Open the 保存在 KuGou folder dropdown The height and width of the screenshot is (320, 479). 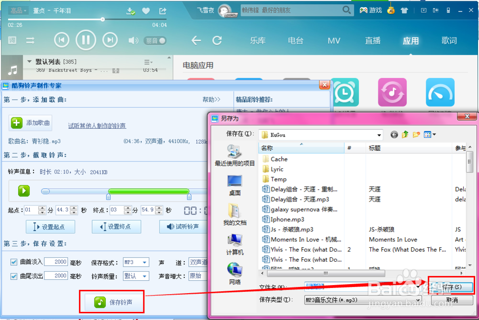(321, 135)
